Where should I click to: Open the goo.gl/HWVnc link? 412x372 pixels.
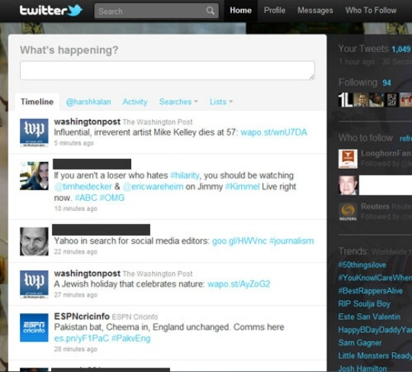(x=240, y=241)
